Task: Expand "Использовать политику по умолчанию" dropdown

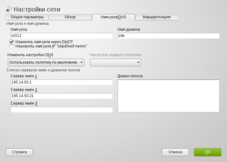Action: point(46,62)
